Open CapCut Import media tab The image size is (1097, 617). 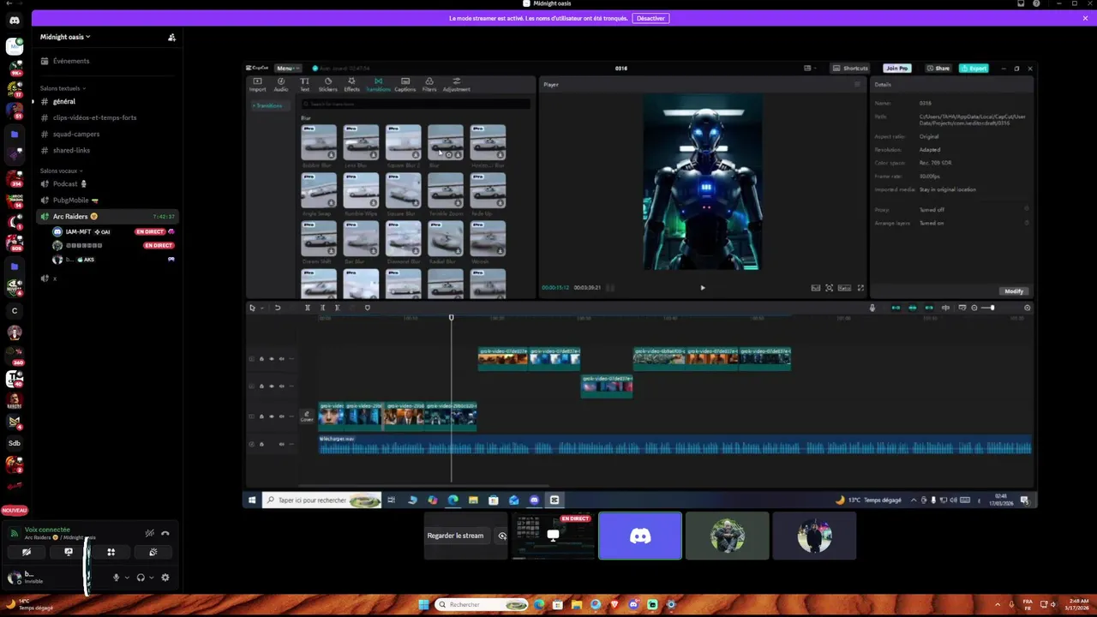pyautogui.click(x=257, y=84)
